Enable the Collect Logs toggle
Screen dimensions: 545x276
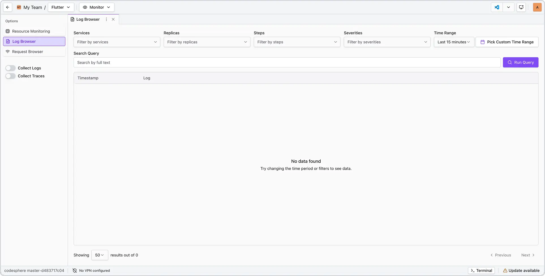coord(10,68)
